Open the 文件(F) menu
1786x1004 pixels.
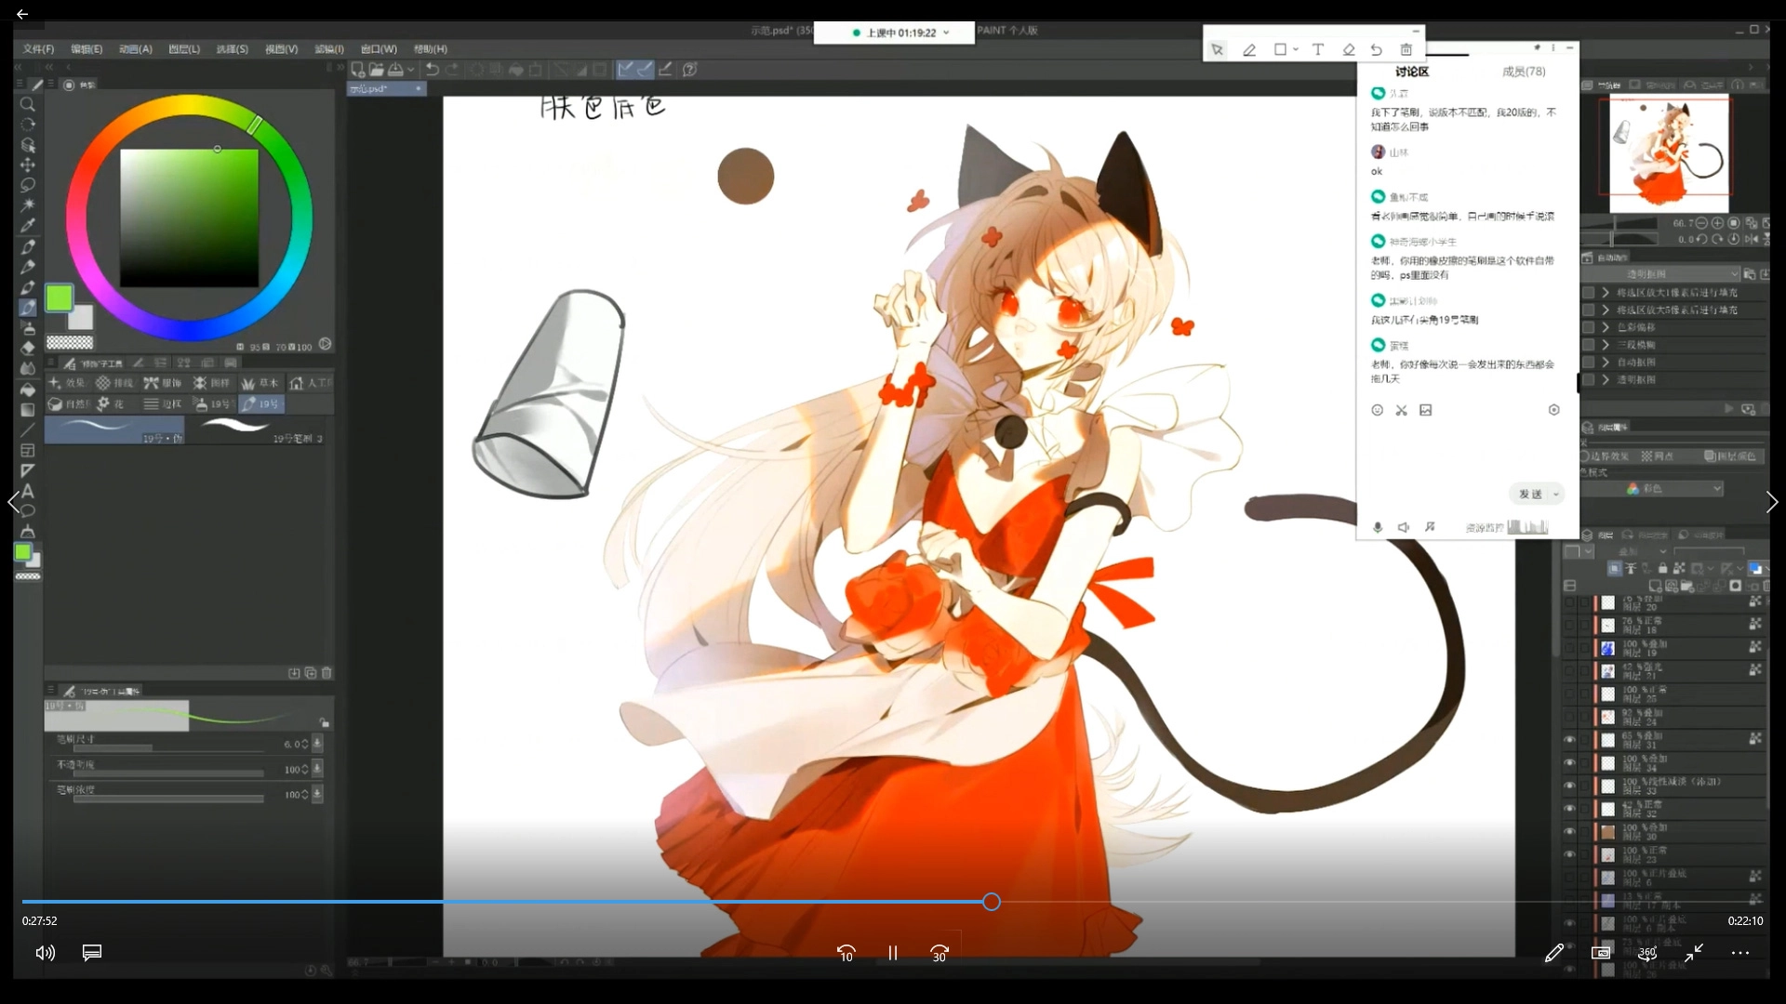click(38, 49)
